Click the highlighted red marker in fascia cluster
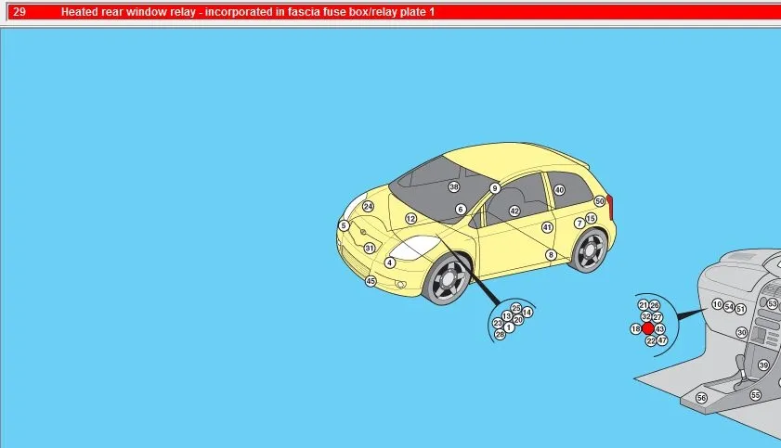 (x=648, y=328)
